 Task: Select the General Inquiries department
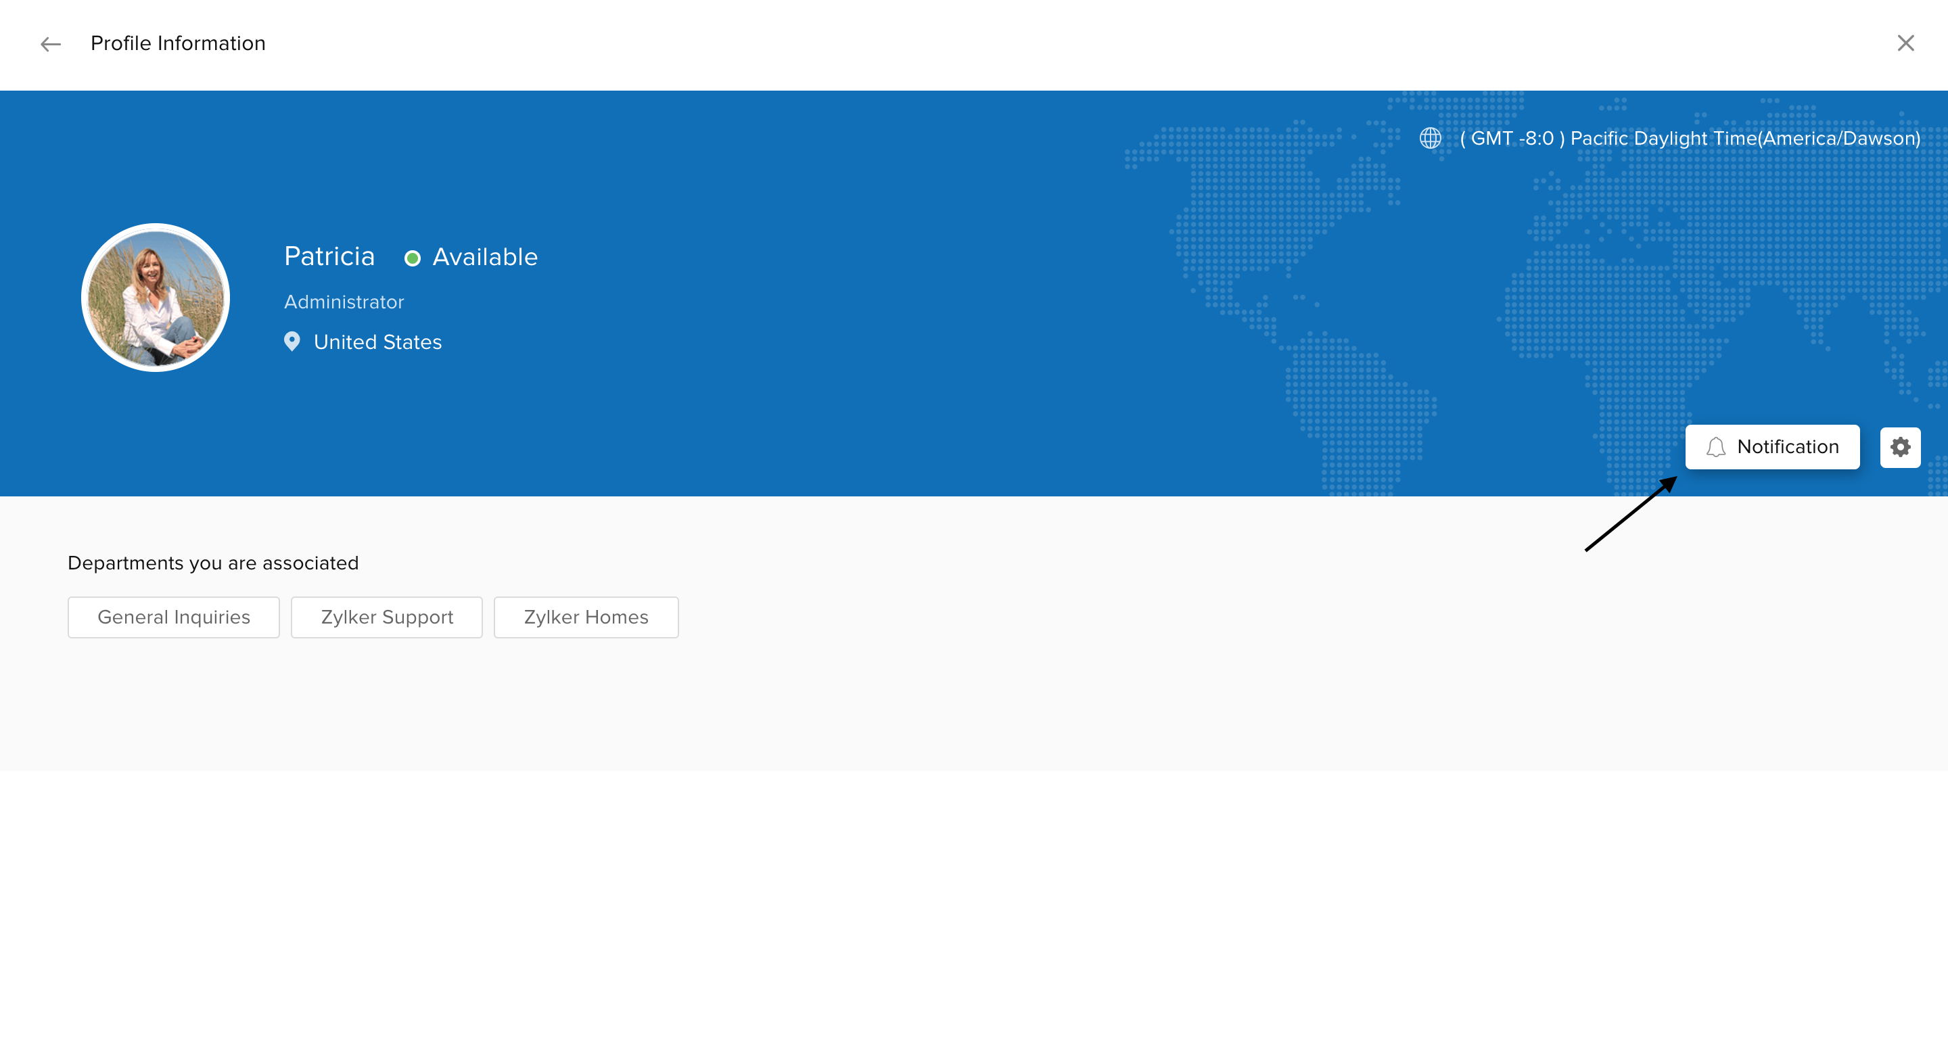tap(173, 617)
